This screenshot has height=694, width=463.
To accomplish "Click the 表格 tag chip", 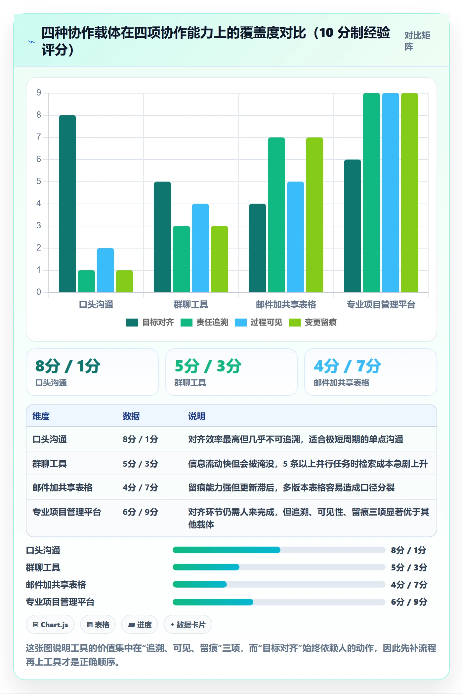I will click(98, 625).
